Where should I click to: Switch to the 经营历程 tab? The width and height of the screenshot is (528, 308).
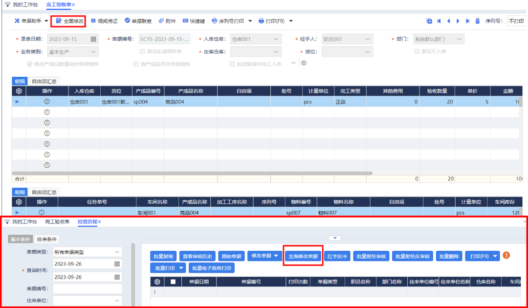click(x=87, y=221)
